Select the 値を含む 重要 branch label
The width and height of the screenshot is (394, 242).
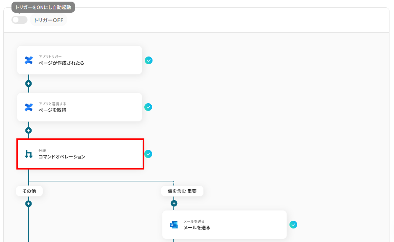(182, 191)
